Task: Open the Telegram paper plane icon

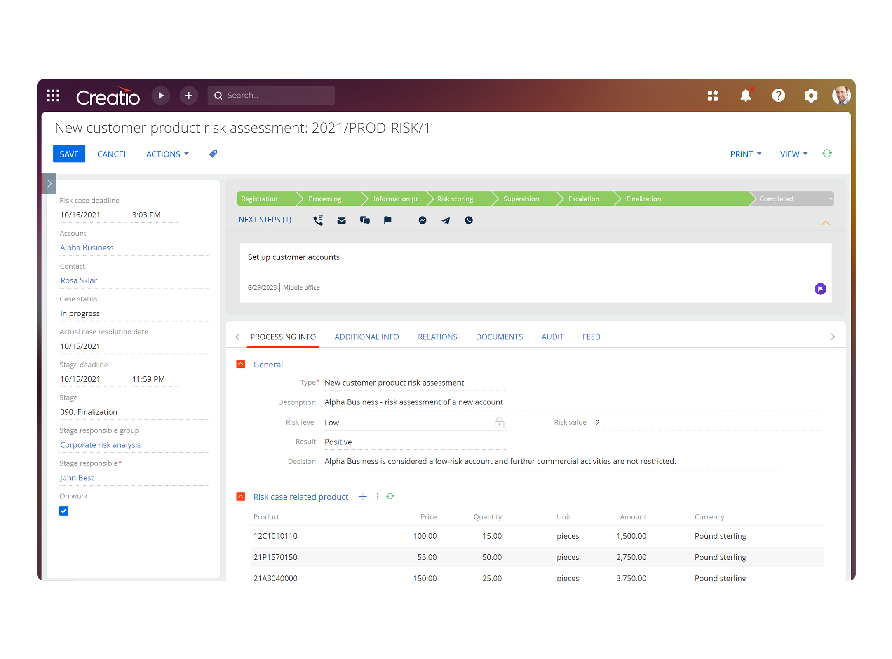Action: [446, 220]
